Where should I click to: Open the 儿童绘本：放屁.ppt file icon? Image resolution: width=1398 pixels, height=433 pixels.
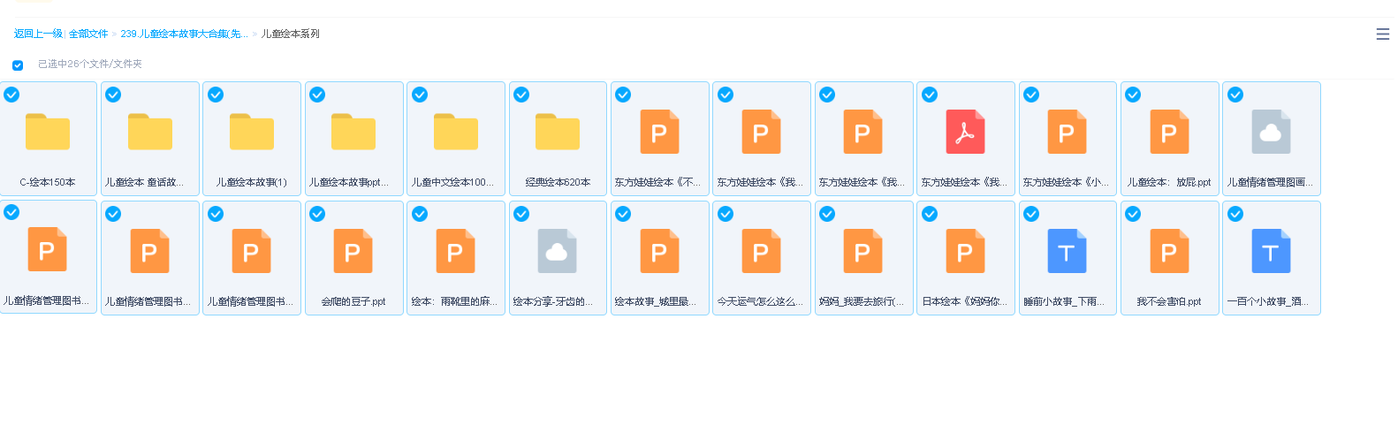pyautogui.click(x=1169, y=132)
